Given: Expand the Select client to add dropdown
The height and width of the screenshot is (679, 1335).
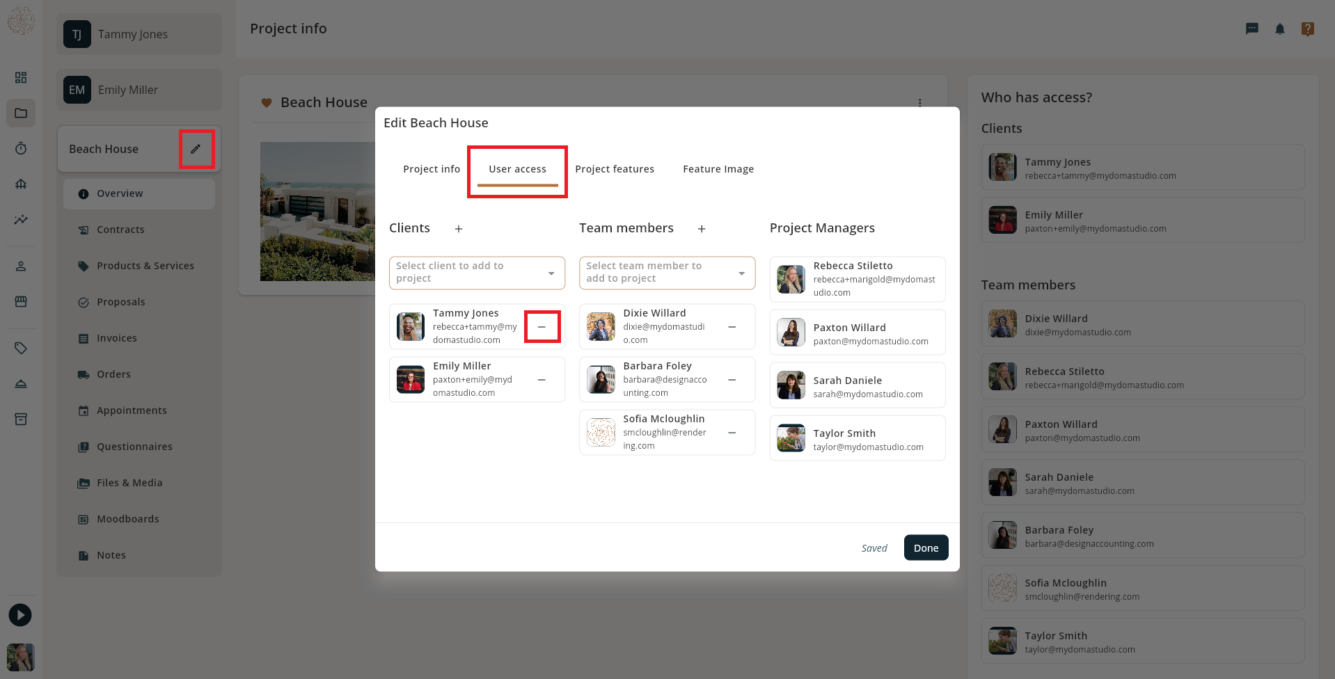Looking at the screenshot, I should [x=477, y=273].
